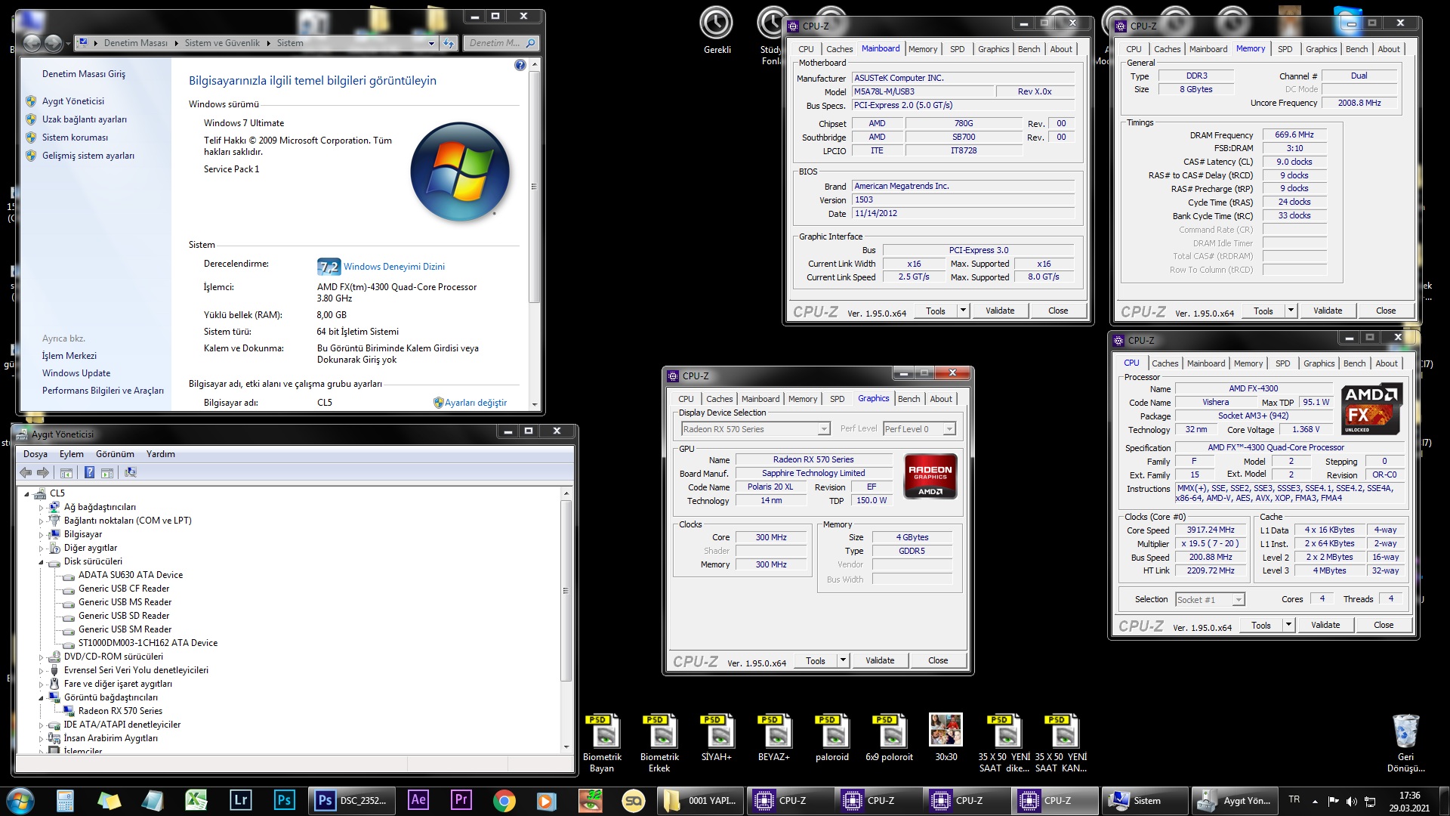
Task: Click the Chrome taskbar icon
Action: [x=504, y=800]
